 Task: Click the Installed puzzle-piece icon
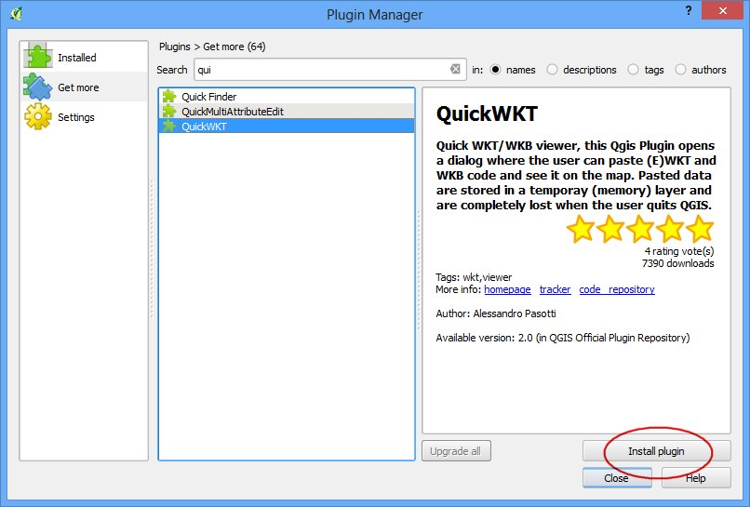click(38, 56)
